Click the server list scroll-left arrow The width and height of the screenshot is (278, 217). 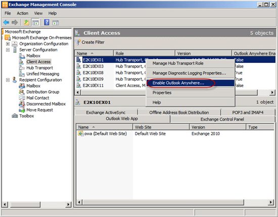tap(78, 92)
